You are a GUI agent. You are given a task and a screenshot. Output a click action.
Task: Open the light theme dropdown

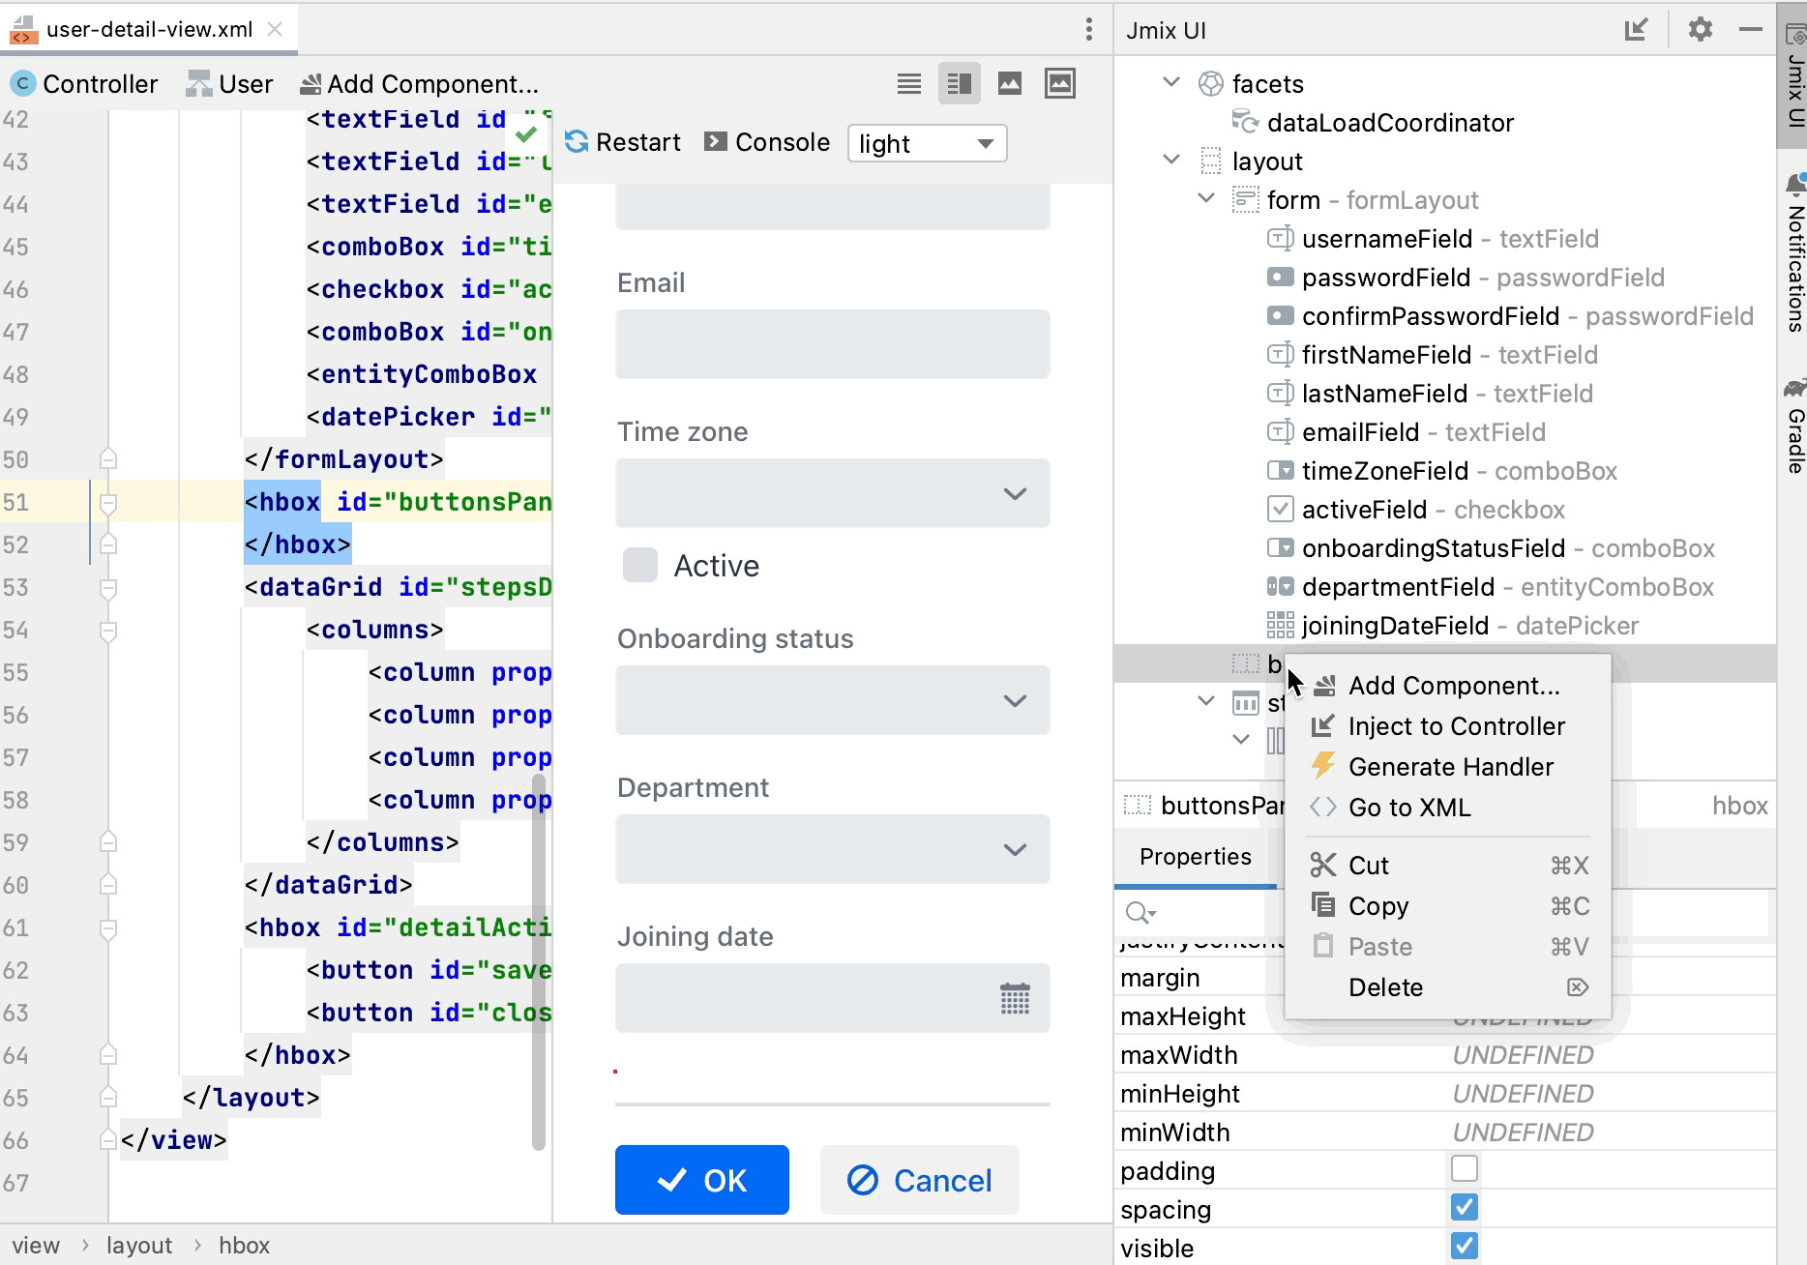point(926,143)
